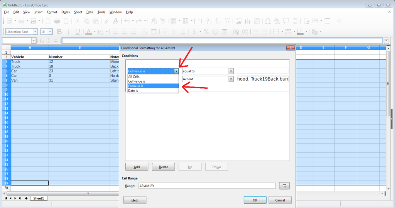Click the Special Character omega icon
This screenshot has width=395, height=208.
(267, 21)
